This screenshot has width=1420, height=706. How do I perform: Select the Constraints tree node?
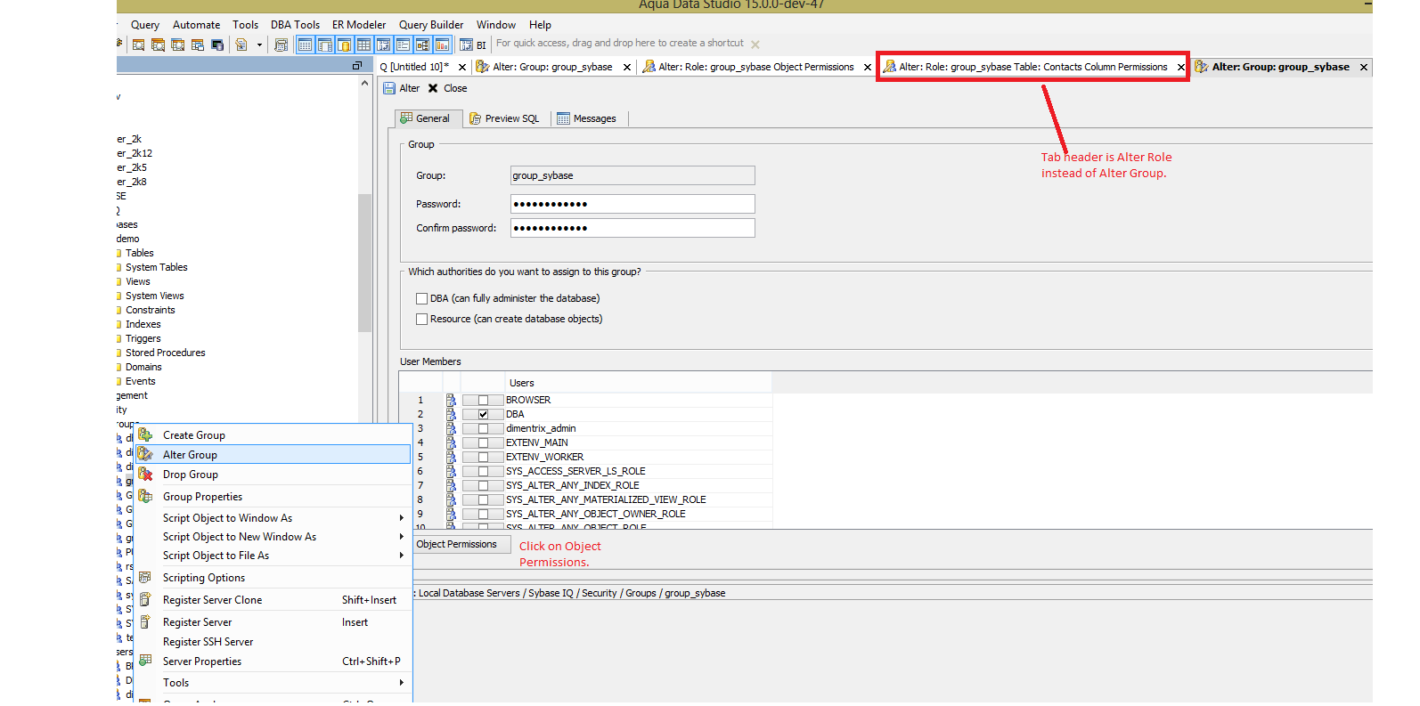(x=150, y=310)
